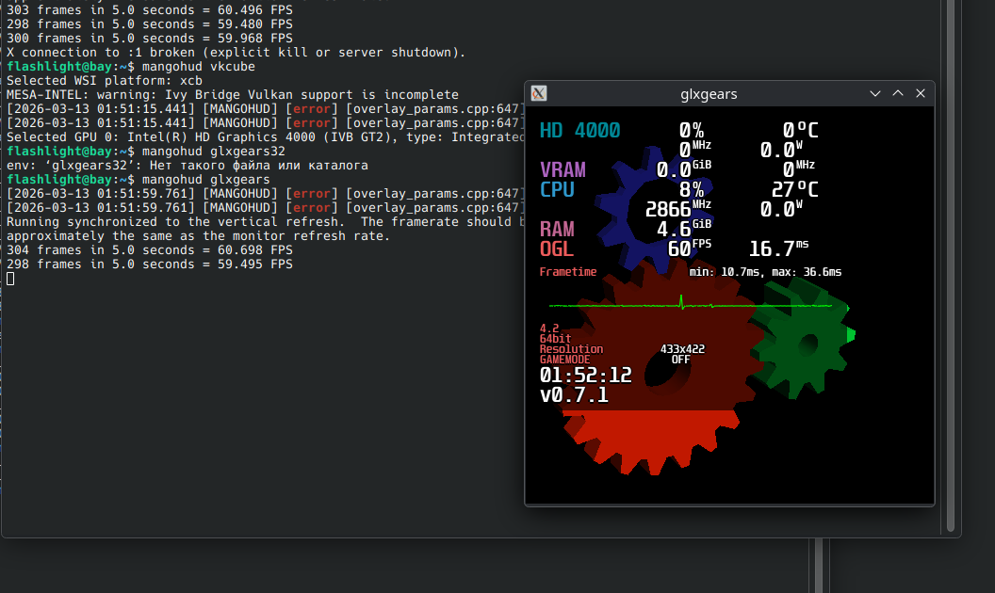Screen dimensions: 995x593
Task: Click the "4.6" GiB RAM value
Action: pyautogui.click(x=674, y=229)
